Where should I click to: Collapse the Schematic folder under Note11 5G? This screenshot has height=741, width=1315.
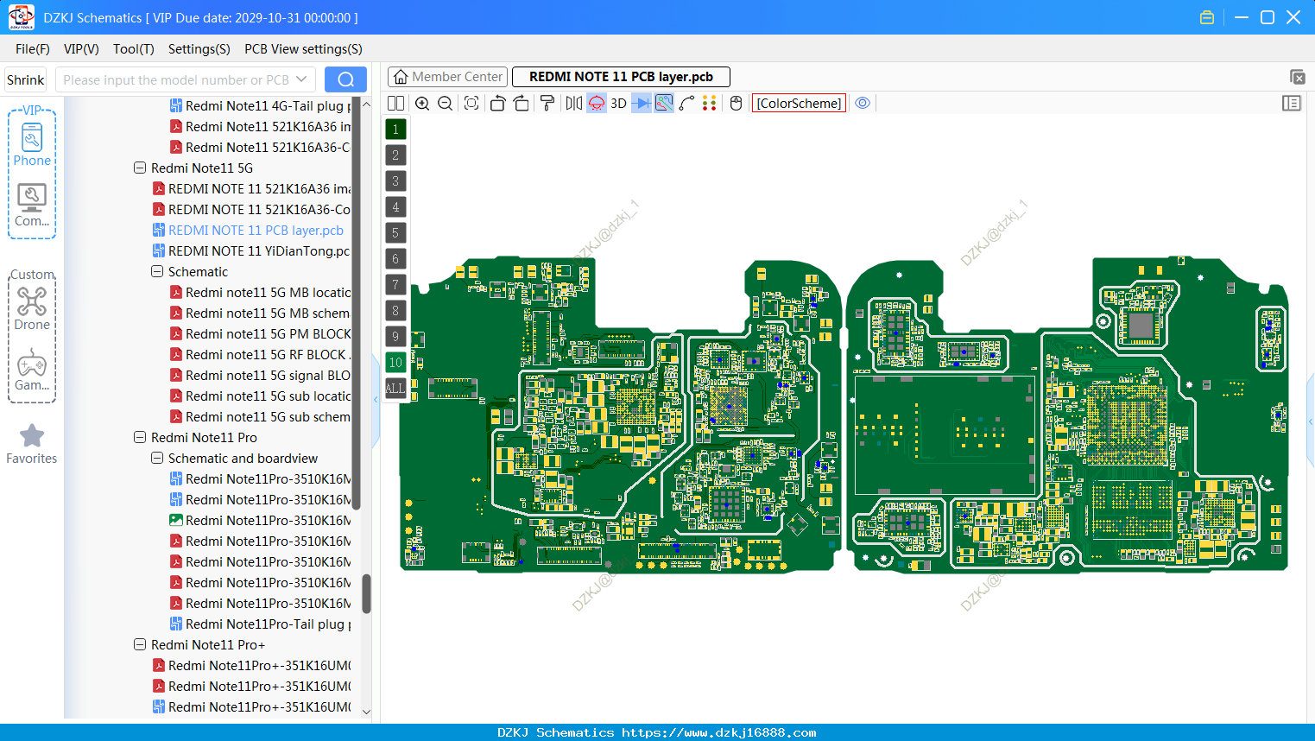(x=157, y=271)
